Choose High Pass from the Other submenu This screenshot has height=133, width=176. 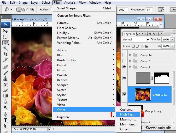[128, 114]
